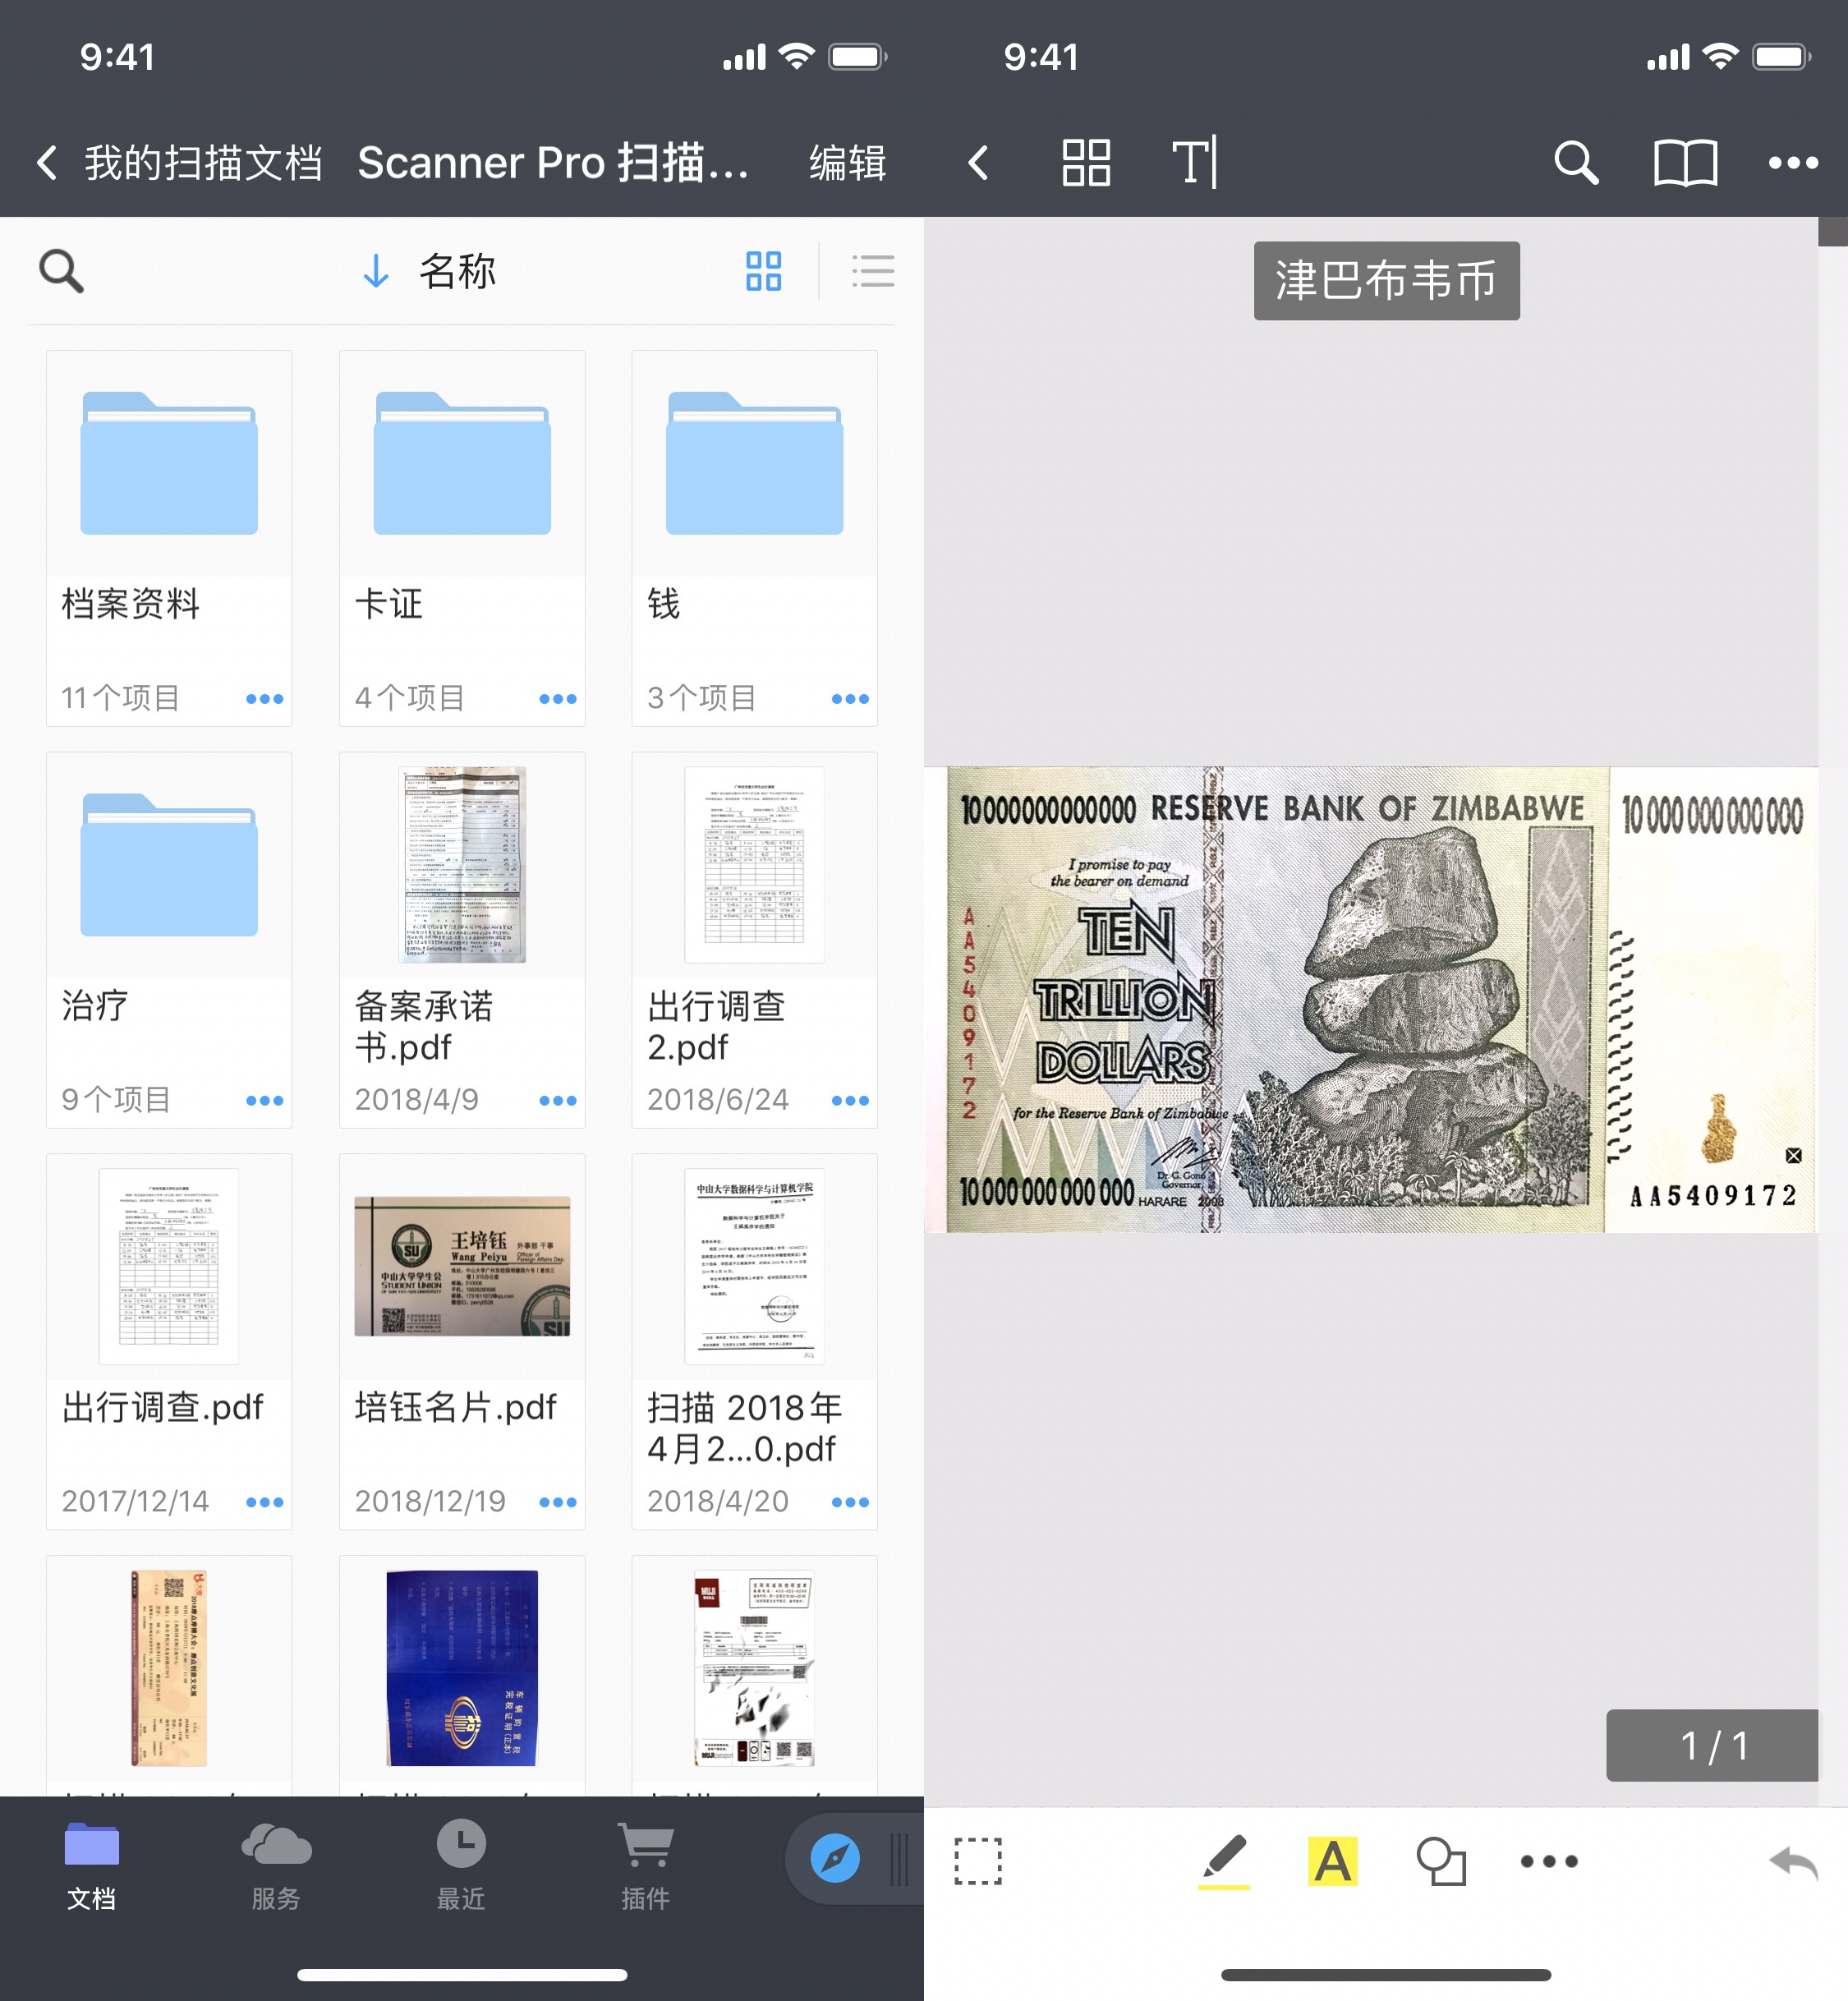Go back to 我的扫描文档
Viewport: 1848px width, 2001px height.
click(x=180, y=163)
